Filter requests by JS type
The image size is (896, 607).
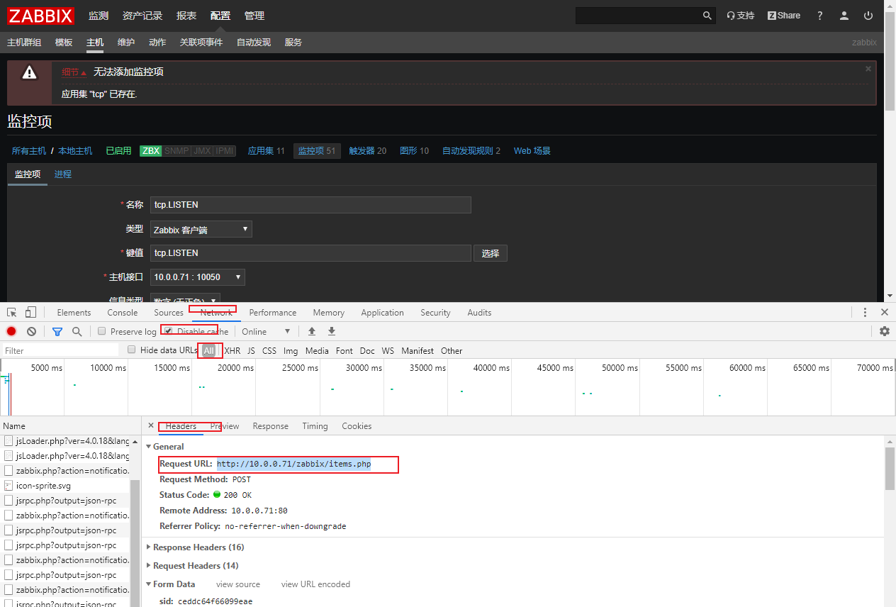click(251, 350)
